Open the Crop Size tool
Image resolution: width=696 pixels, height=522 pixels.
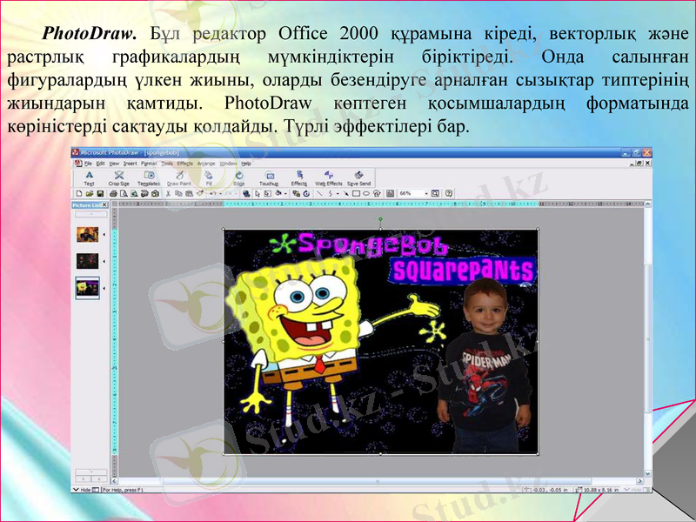tap(118, 178)
